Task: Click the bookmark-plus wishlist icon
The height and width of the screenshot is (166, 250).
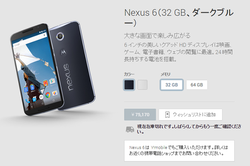Action: (167, 114)
